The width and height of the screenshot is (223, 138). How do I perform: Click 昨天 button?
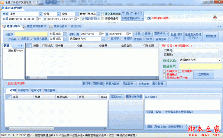(148, 34)
